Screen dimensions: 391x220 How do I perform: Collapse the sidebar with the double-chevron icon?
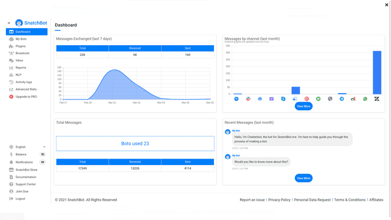[9, 23]
